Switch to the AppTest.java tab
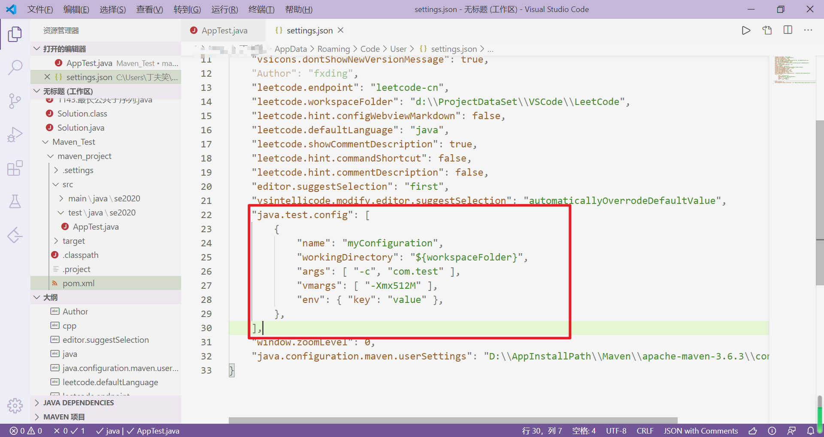The image size is (824, 437). [x=224, y=30]
